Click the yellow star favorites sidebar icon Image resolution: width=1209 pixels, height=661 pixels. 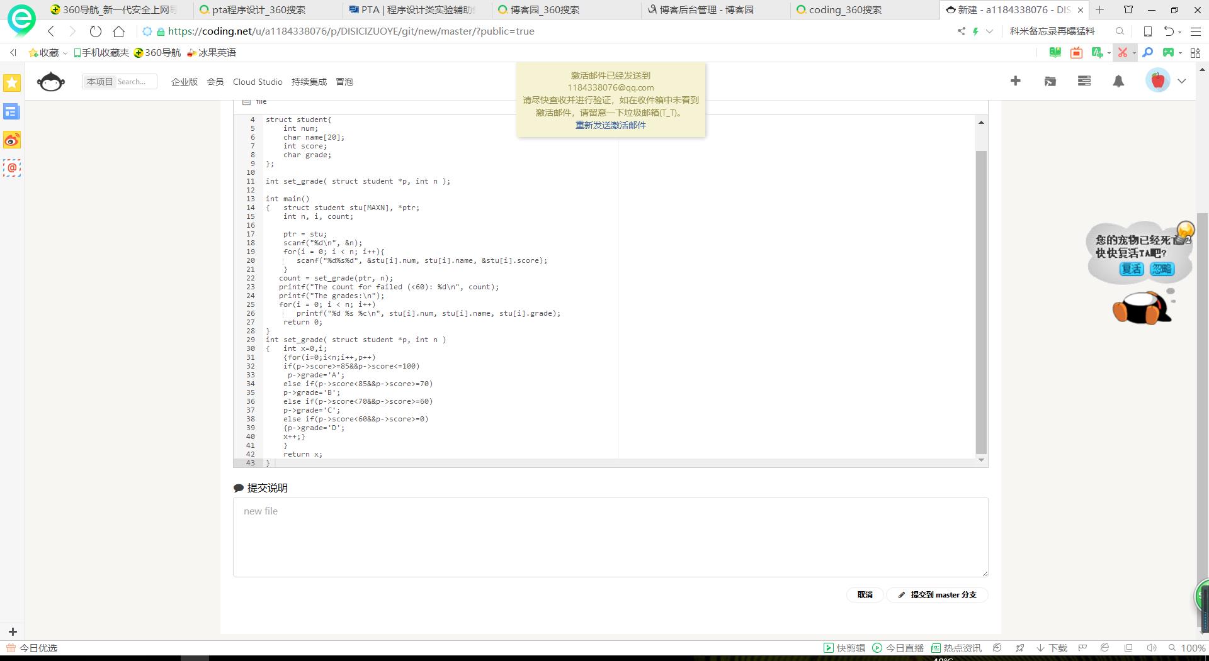[x=12, y=83]
